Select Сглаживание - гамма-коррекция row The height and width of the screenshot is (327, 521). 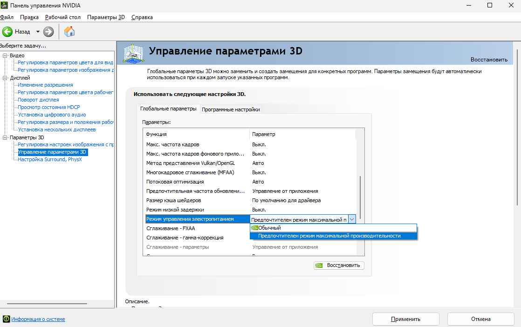(x=197, y=238)
